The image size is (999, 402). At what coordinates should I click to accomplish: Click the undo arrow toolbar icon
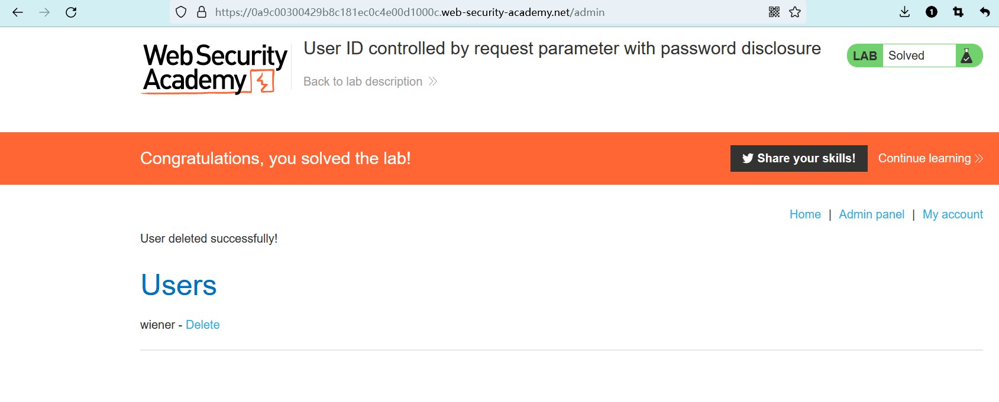point(985,12)
